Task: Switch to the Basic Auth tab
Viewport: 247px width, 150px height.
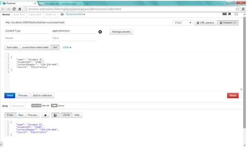Action: tap(19, 14)
